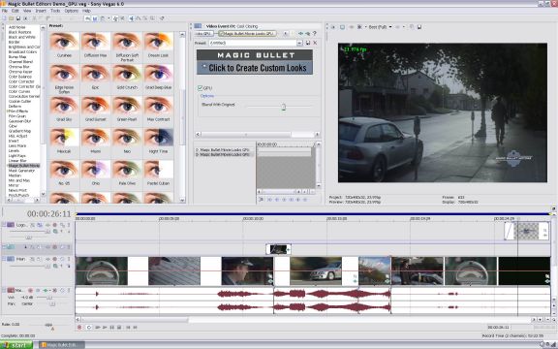
Task: Select Magic Bullet Movie in the effects list
Action: point(24,166)
